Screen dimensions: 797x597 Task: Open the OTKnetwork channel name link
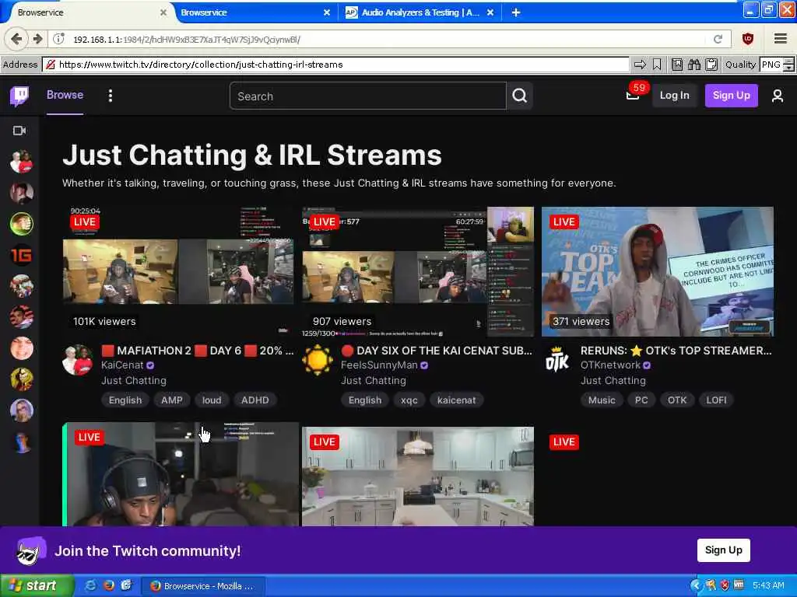point(610,365)
